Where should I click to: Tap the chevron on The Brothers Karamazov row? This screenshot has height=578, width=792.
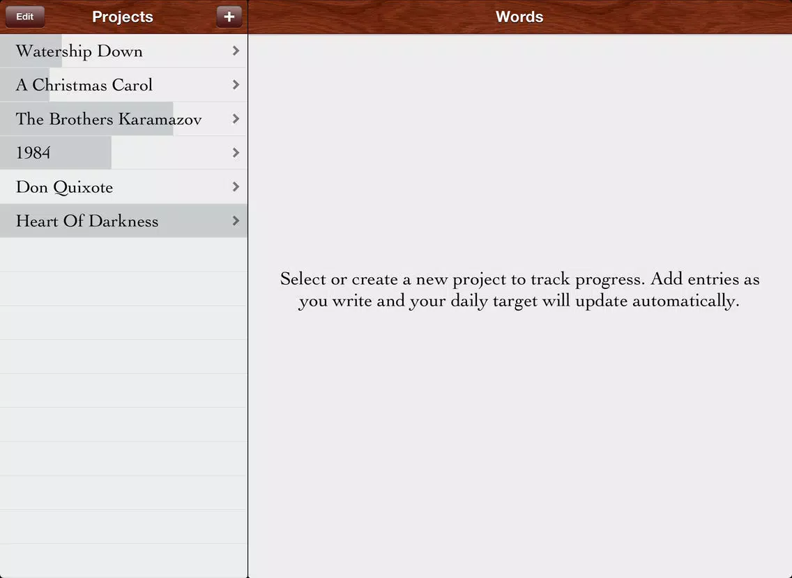point(236,118)
